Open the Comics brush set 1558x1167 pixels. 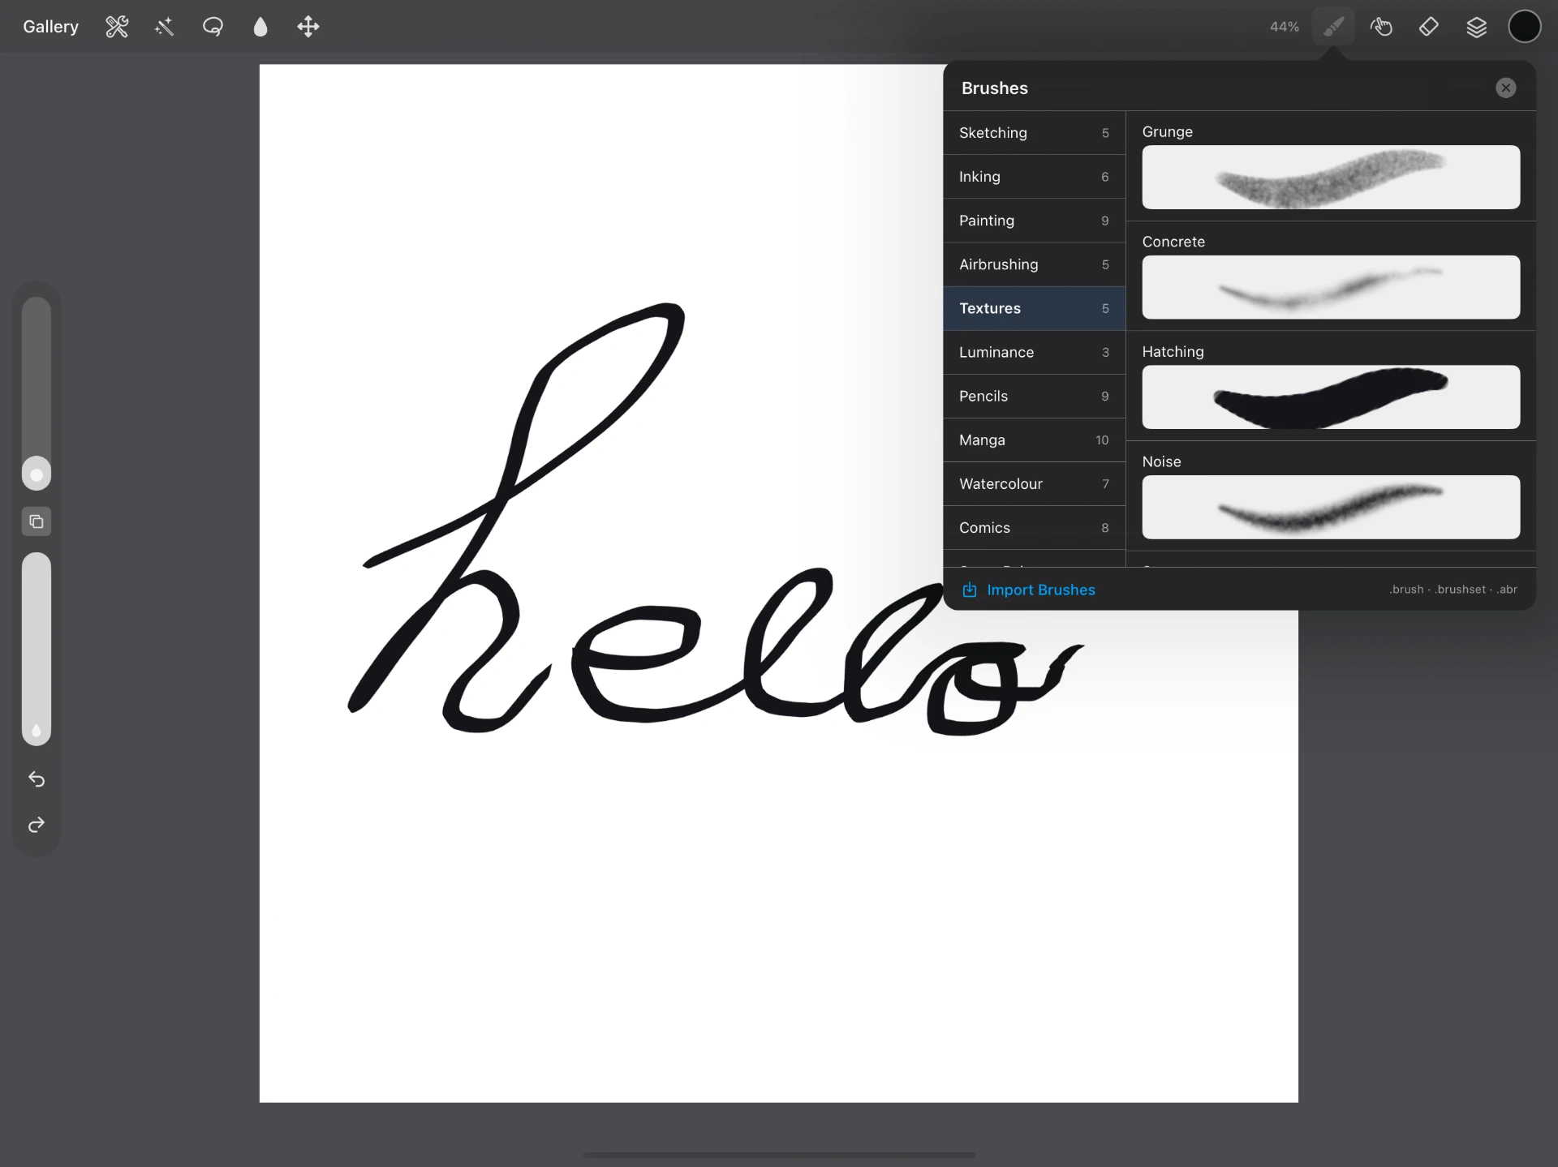point(1034,527)
